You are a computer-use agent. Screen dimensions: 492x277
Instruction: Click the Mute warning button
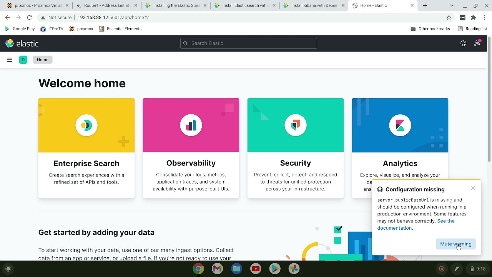(x=455, y=244)
